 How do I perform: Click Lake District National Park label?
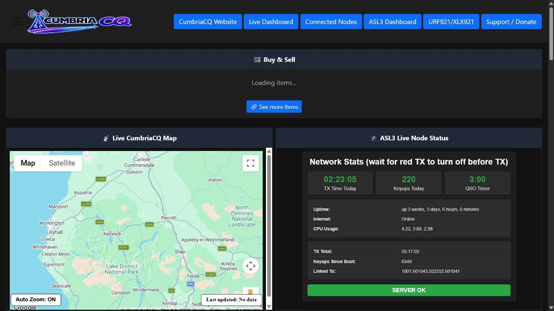pyautogui.click(x=122, y=269)
